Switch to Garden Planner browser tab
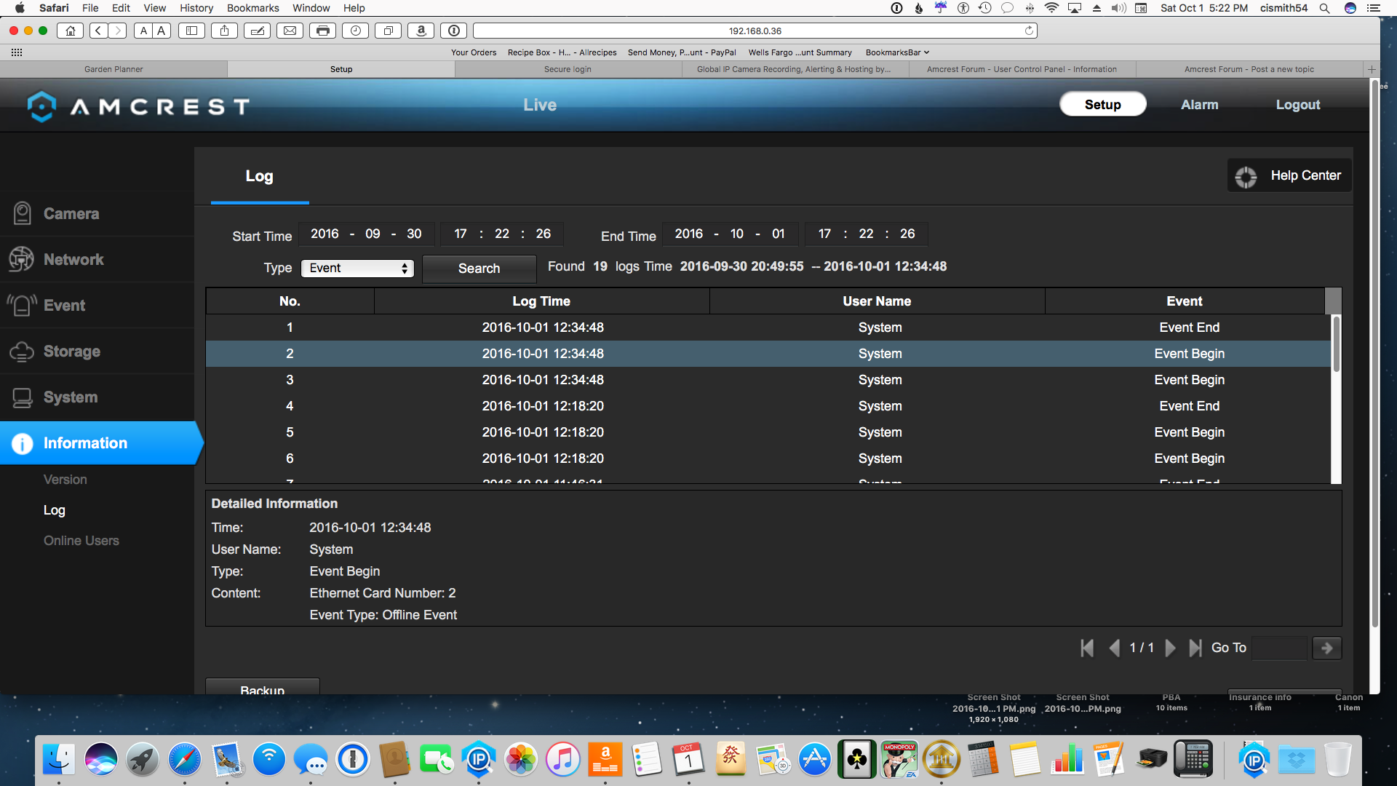Viewport: 1397px width, 786px height. pos(114,69)
